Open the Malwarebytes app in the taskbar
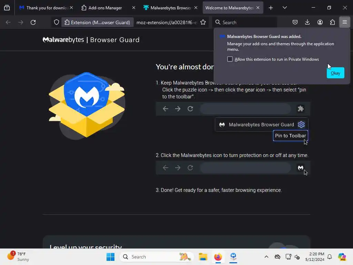 (x=233, y=257)
